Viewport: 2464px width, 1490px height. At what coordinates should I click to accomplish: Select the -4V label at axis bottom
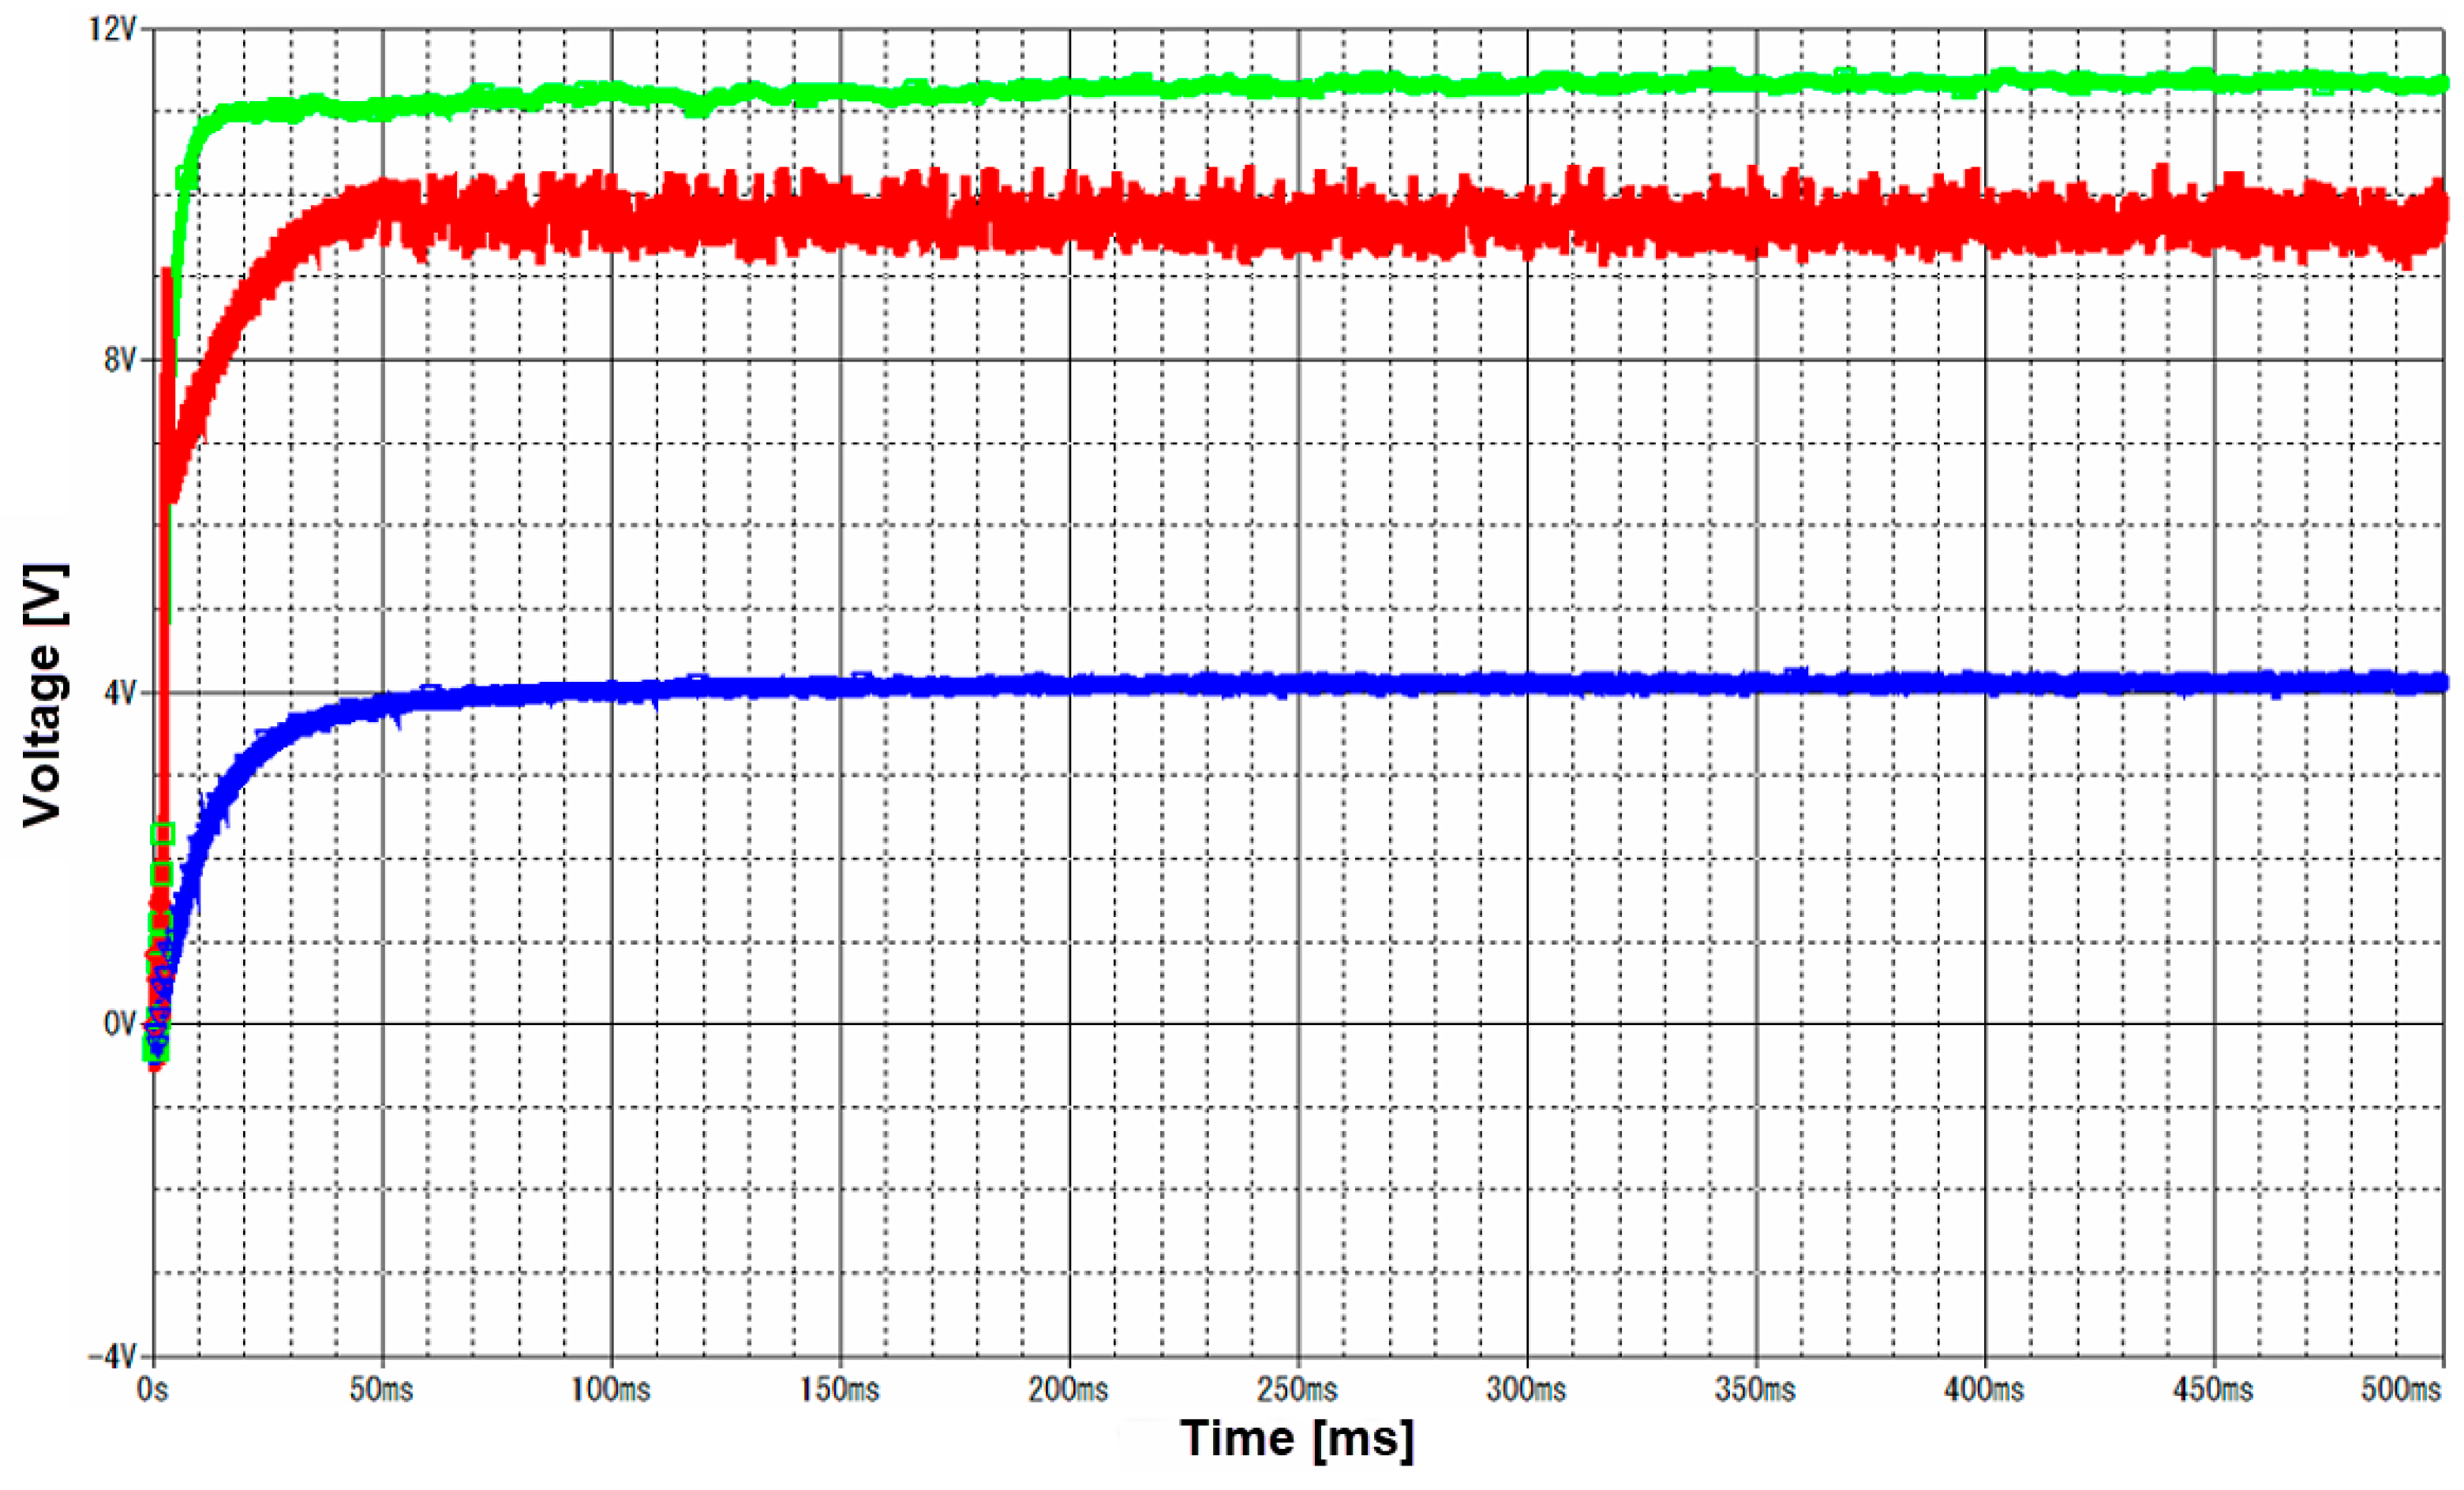point(111,1357)
